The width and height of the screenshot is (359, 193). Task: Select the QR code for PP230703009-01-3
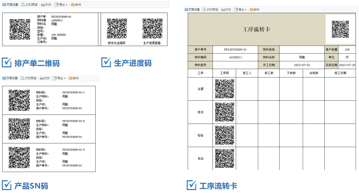click(19, 158)
